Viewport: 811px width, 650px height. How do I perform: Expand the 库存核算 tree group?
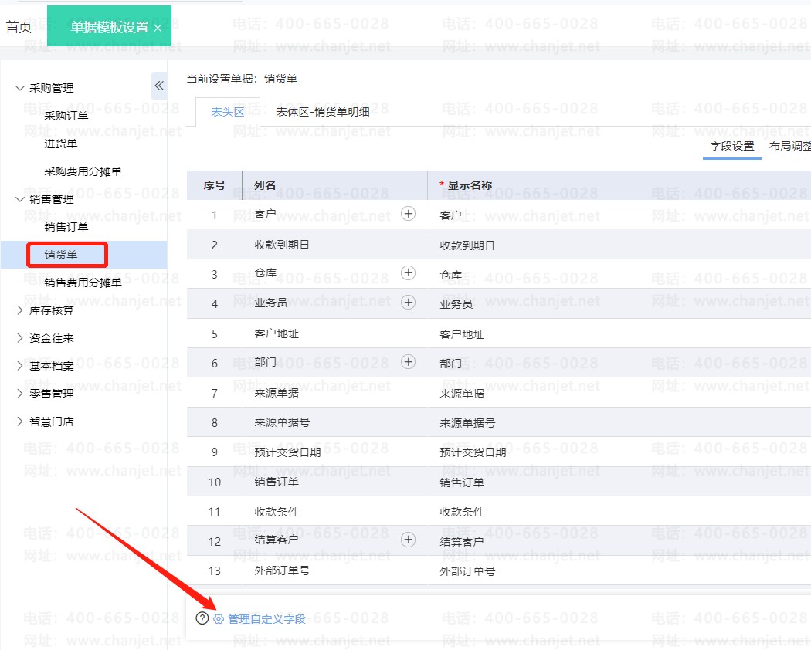click(x=19, y=310)
